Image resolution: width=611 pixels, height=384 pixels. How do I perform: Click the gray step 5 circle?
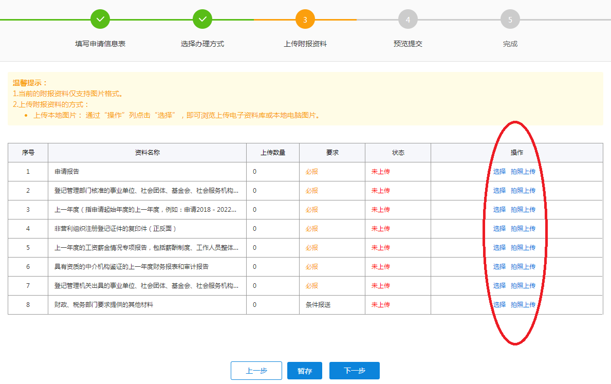[510, 20]
